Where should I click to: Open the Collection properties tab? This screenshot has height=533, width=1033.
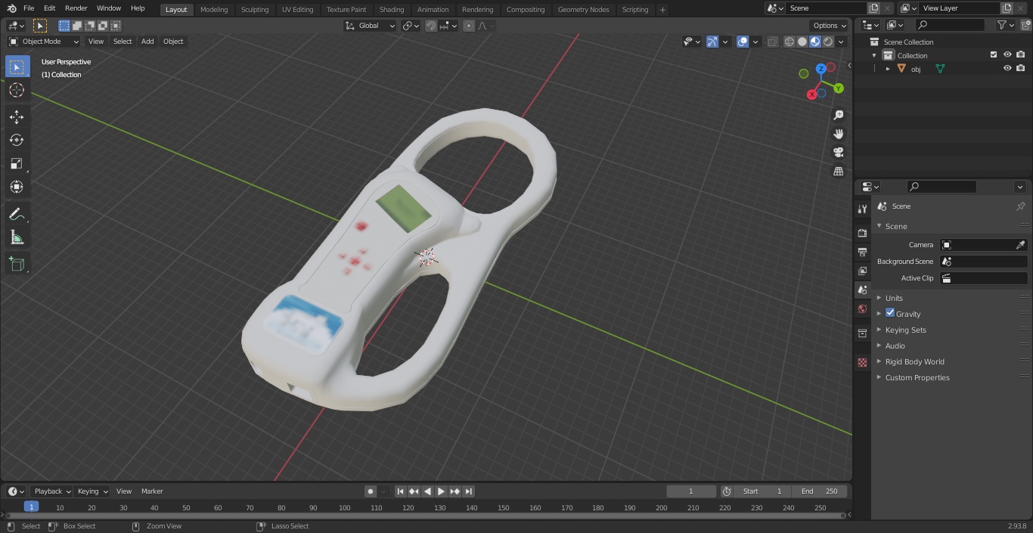862,333
